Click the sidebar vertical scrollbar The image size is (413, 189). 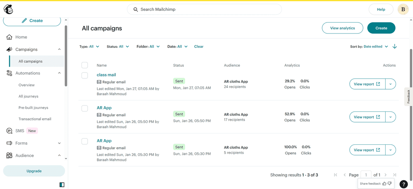coord(66,55)
